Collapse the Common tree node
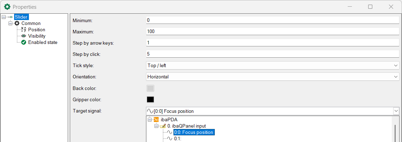This screenshot has height=142, width=402. (10, 23)
